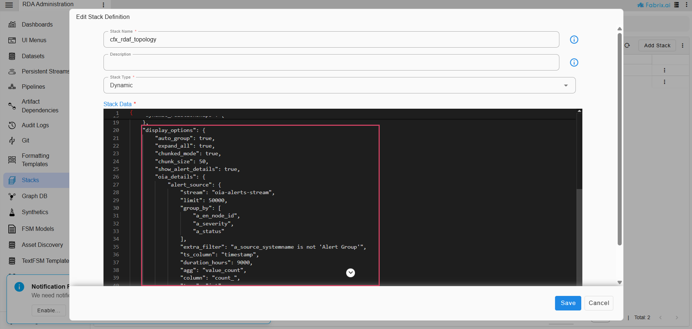Image resolution: width=692 pixels, height=329 pixels.
Task: Open the hamburger main menu
Action: point(9,5)
